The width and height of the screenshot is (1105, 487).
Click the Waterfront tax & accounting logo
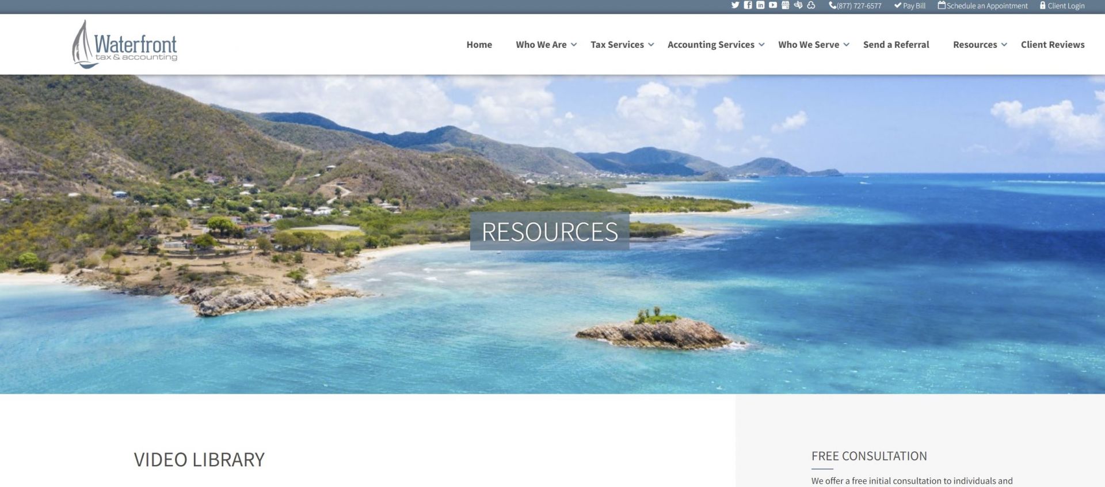124,44
